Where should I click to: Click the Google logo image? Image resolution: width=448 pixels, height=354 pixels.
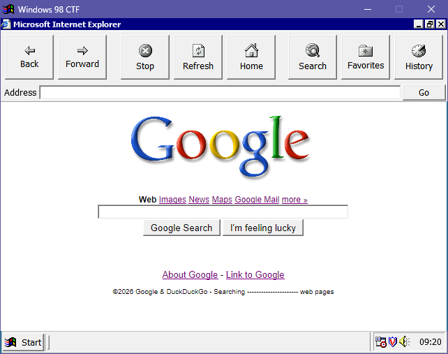point(221,147)
